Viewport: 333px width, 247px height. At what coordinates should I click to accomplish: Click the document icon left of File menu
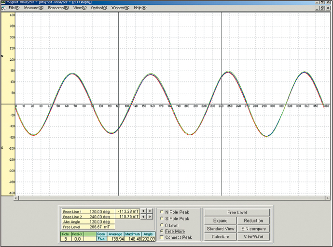click(3, 8)
